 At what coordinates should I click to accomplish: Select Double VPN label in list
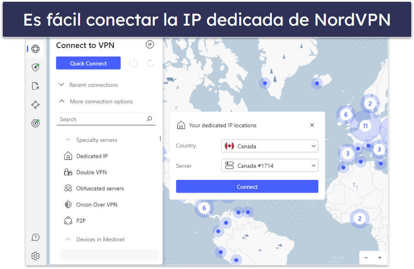pos(91,172)
